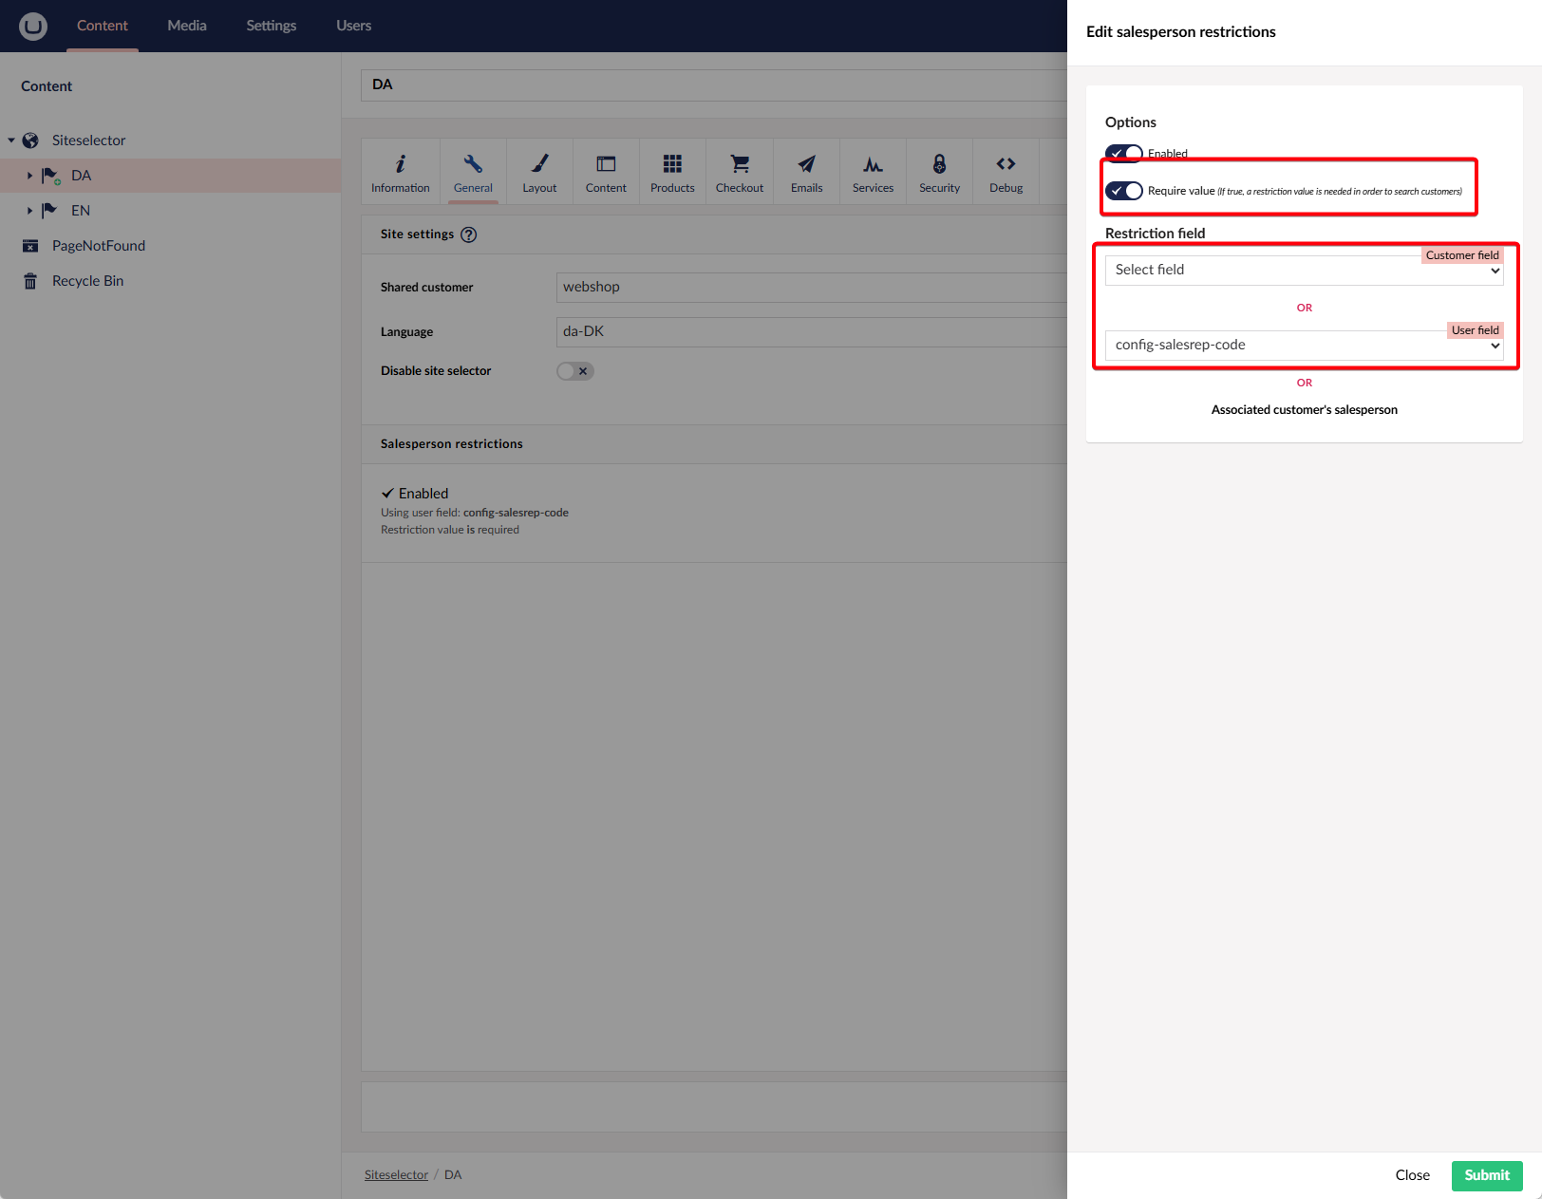The height and width of the screenshot is (1199, 1542).
Task: Switch to the Settings section
Action: point(272,26)
